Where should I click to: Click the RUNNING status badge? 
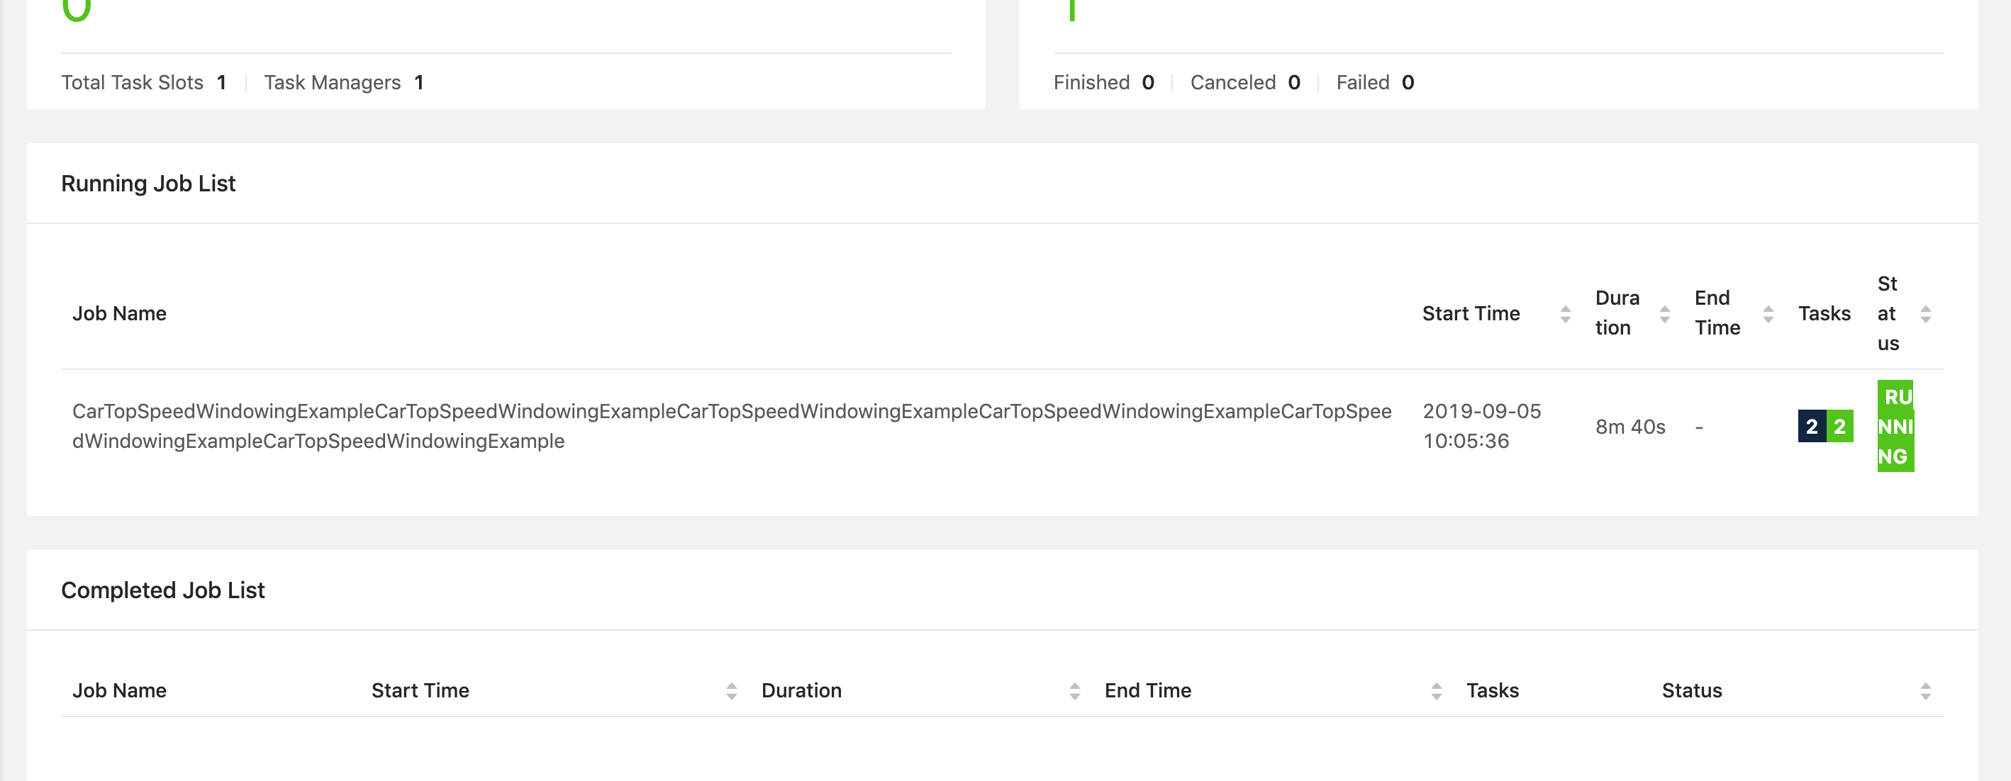[1895, 427]
